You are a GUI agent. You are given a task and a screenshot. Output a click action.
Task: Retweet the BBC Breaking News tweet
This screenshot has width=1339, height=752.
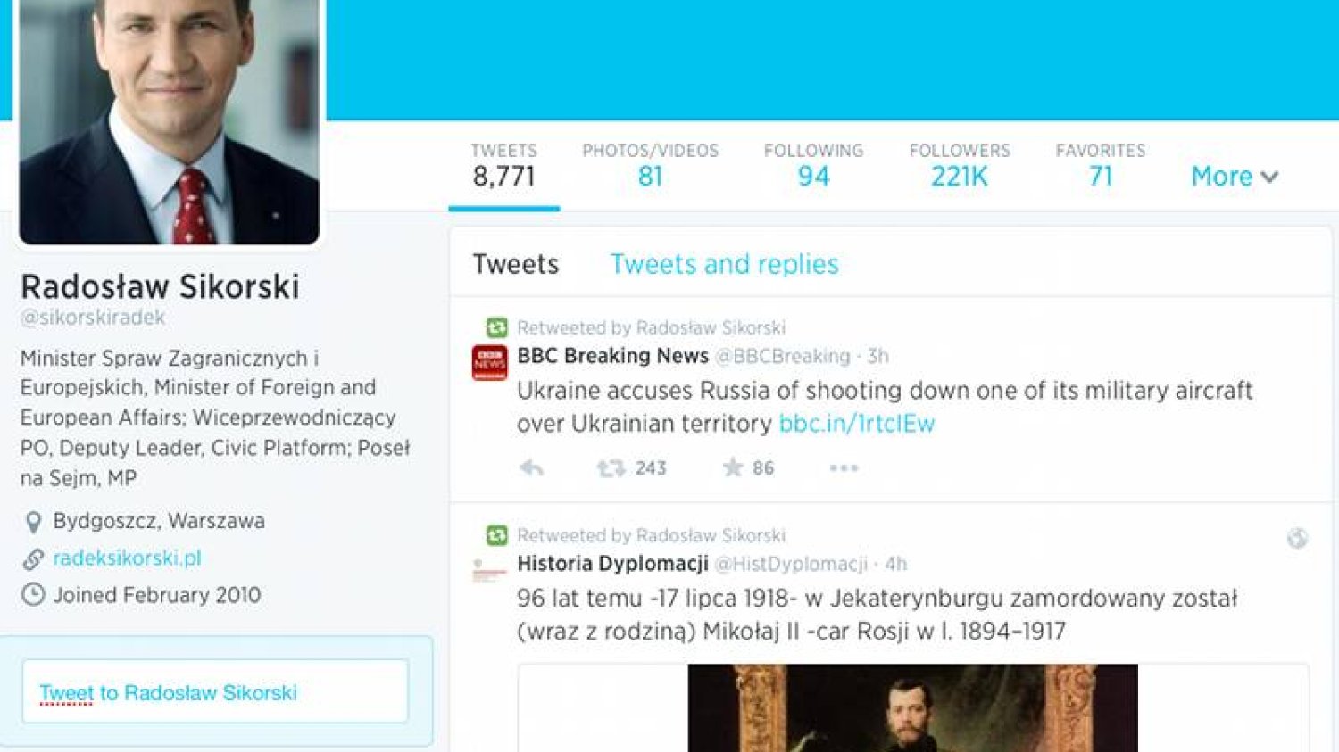[x=611, y=467]
